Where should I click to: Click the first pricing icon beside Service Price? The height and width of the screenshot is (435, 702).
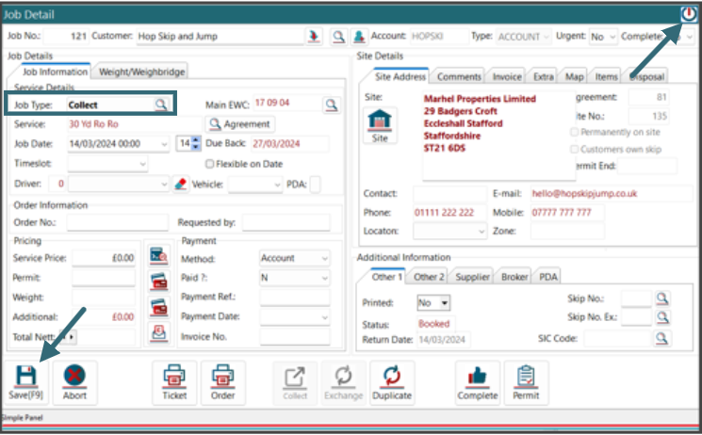click(159, 257)
